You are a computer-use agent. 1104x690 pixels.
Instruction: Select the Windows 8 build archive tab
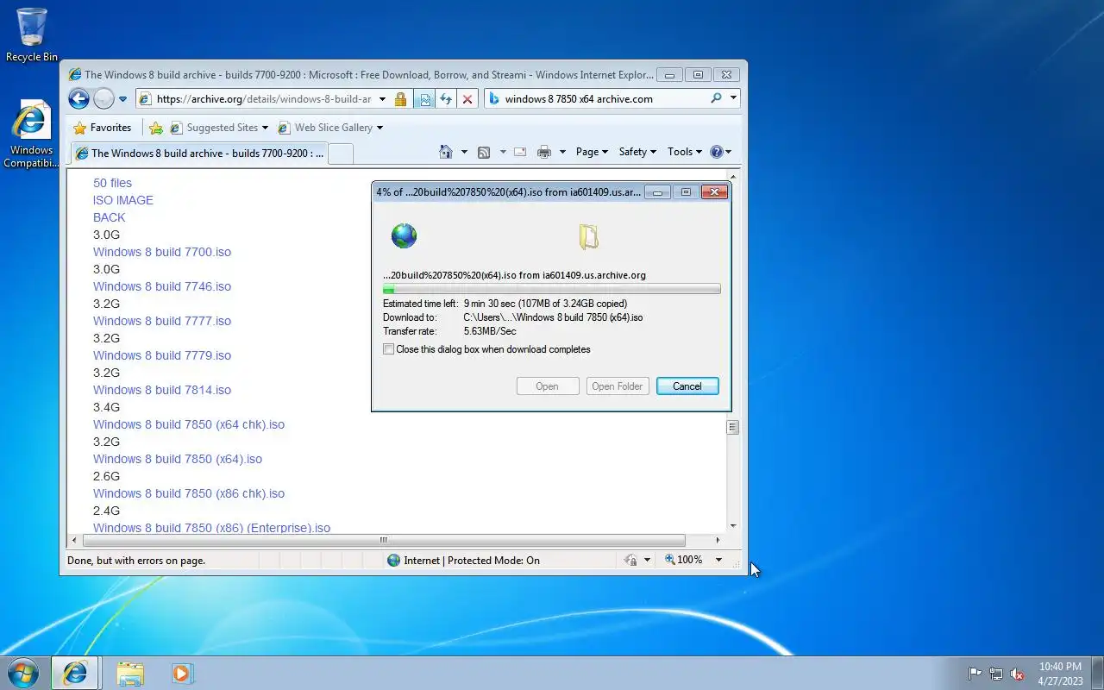[199, 154]
